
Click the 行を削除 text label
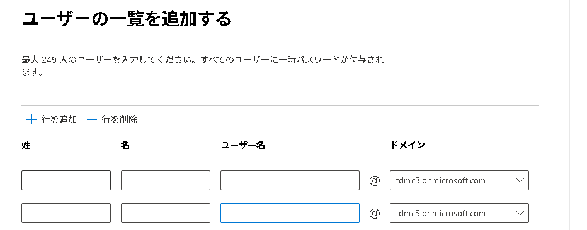pos(120,119)
